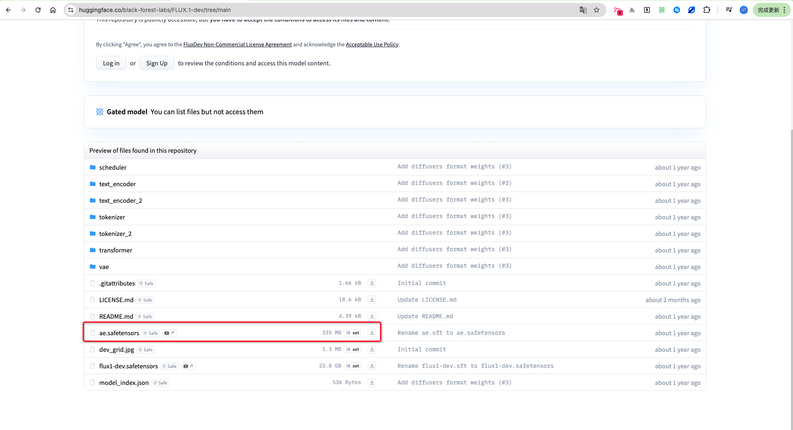The image size is (793, 430).
Task: Go back to the previous page
Action: pos(8,10)
